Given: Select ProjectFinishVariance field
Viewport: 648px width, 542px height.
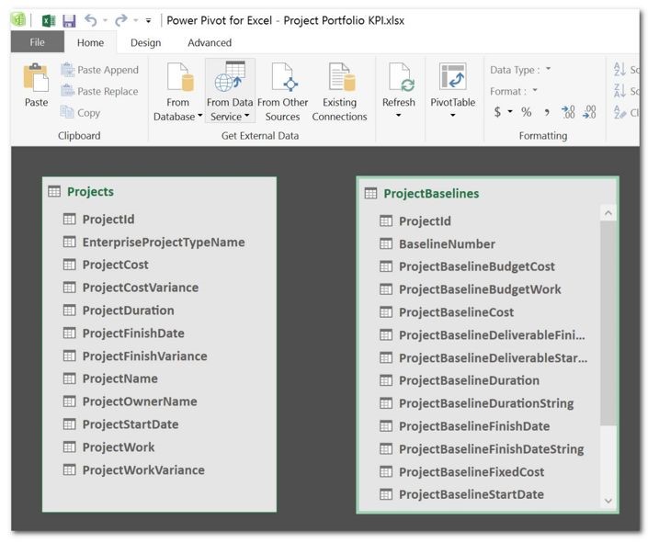Looking at the screenshot, I should point(144,356).
